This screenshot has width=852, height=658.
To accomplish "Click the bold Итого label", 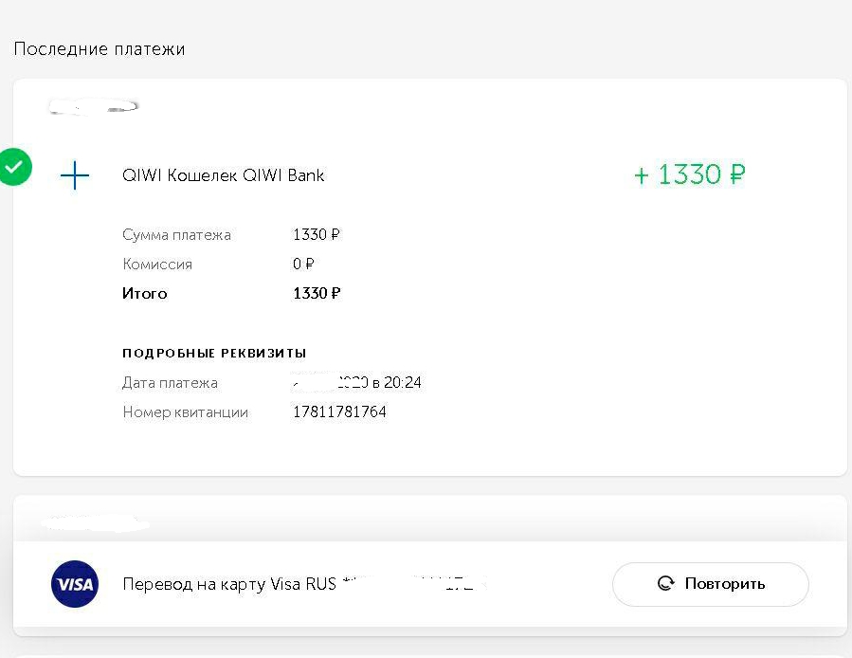I will [144, 294].
